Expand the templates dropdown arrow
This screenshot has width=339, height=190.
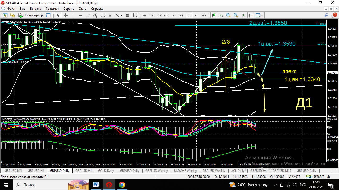(x=262, y=15)
